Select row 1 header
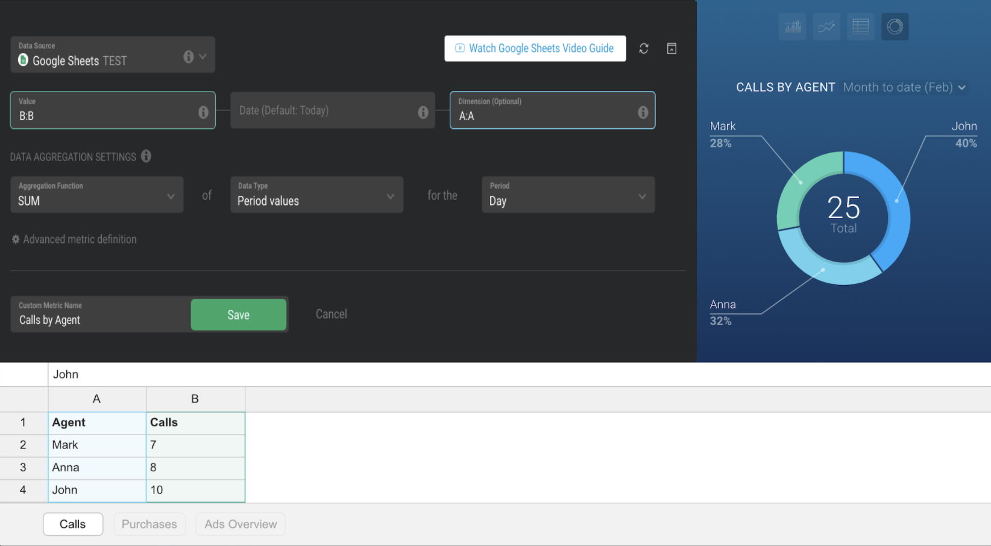This screenshot has height=546, width=991. coord(24,422)
